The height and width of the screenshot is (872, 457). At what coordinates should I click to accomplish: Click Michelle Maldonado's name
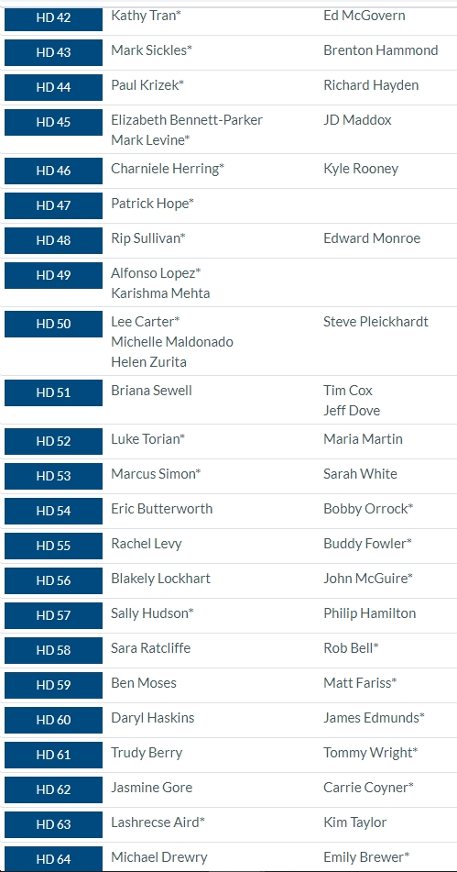coord(172,341)
